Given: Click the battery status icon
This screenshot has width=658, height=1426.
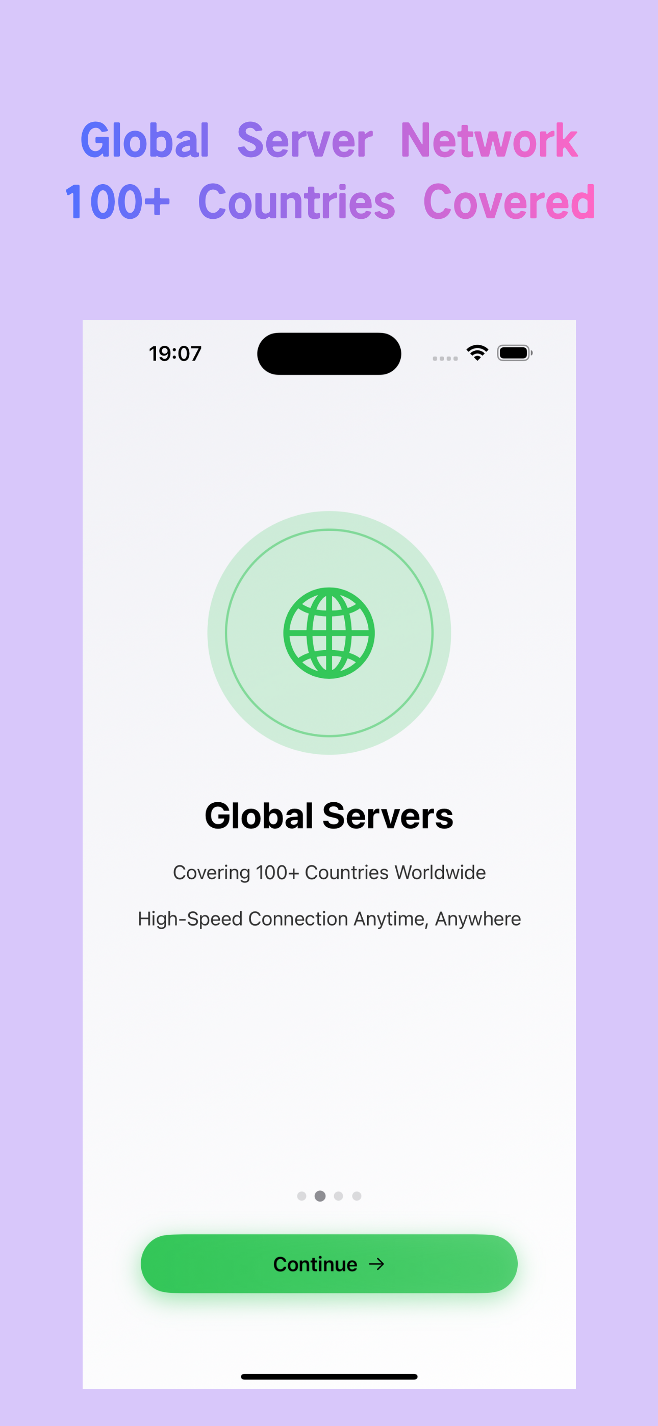Looking at the screenshot, I should click(515, 352).
